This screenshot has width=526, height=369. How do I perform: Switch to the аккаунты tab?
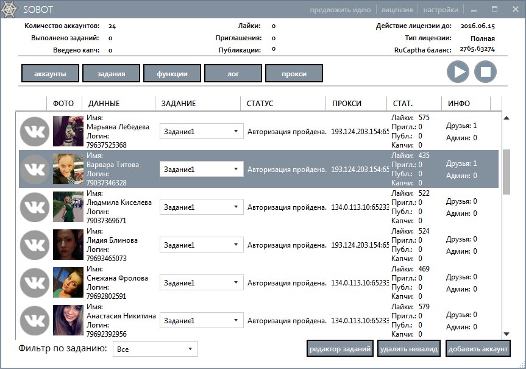point(51,74)
